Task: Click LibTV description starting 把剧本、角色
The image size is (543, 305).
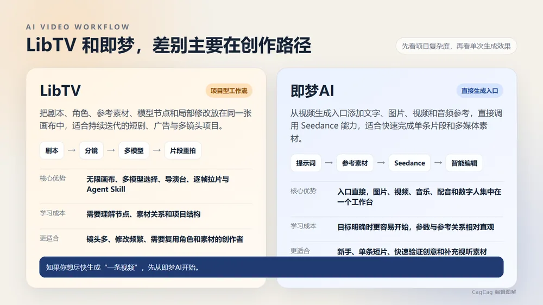Action: tap(146, 119)
